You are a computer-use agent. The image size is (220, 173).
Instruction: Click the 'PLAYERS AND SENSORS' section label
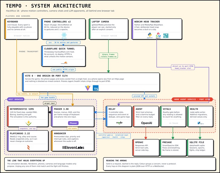(x=18, y=16)
